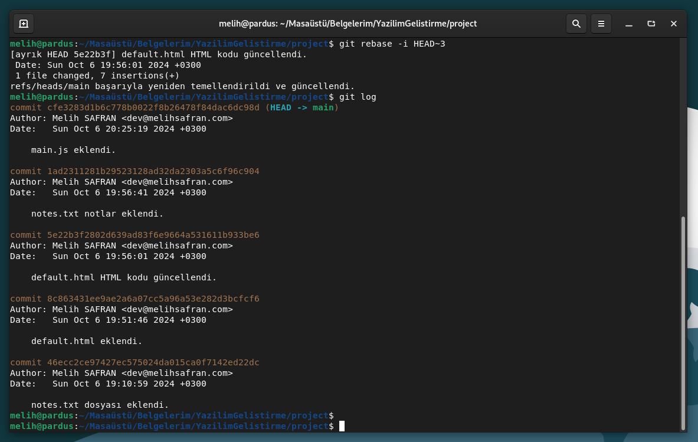Open the terminal hamburger menu
The image size is (698, 442).
point(601,24)
